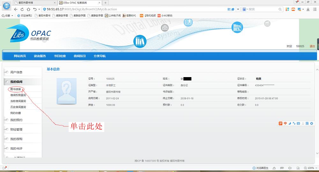Open the IME soft keyboard icon
The image size is (319, 172).
(298, 123)
